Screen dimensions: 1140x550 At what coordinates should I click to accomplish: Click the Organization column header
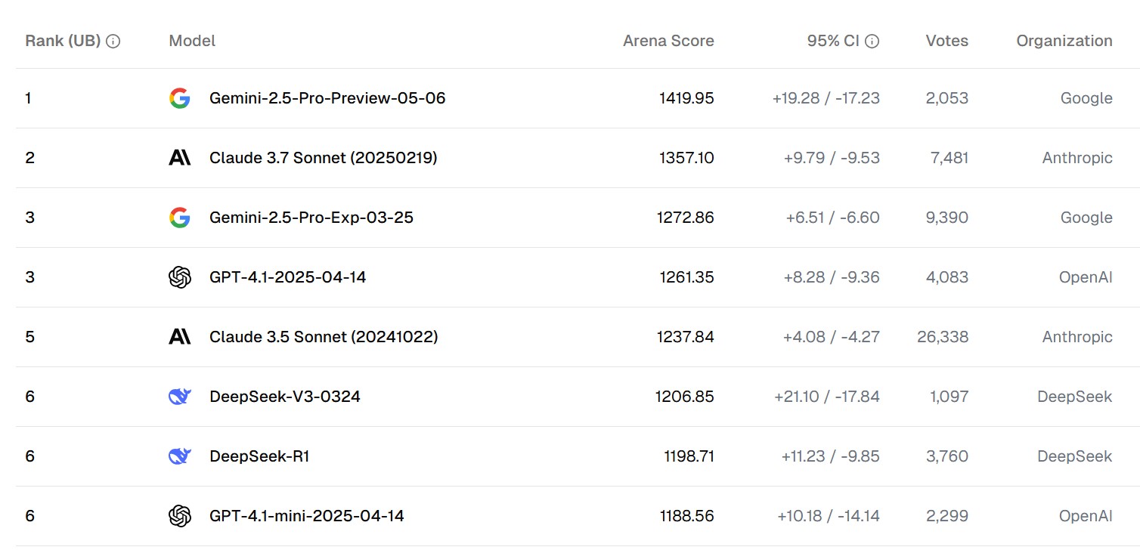pos(1064,41)
